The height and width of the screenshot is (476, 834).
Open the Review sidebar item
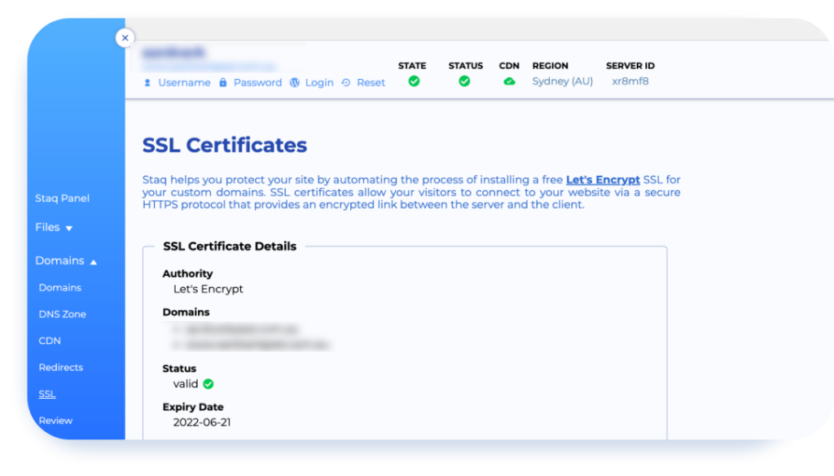click(x=55, y=421)
